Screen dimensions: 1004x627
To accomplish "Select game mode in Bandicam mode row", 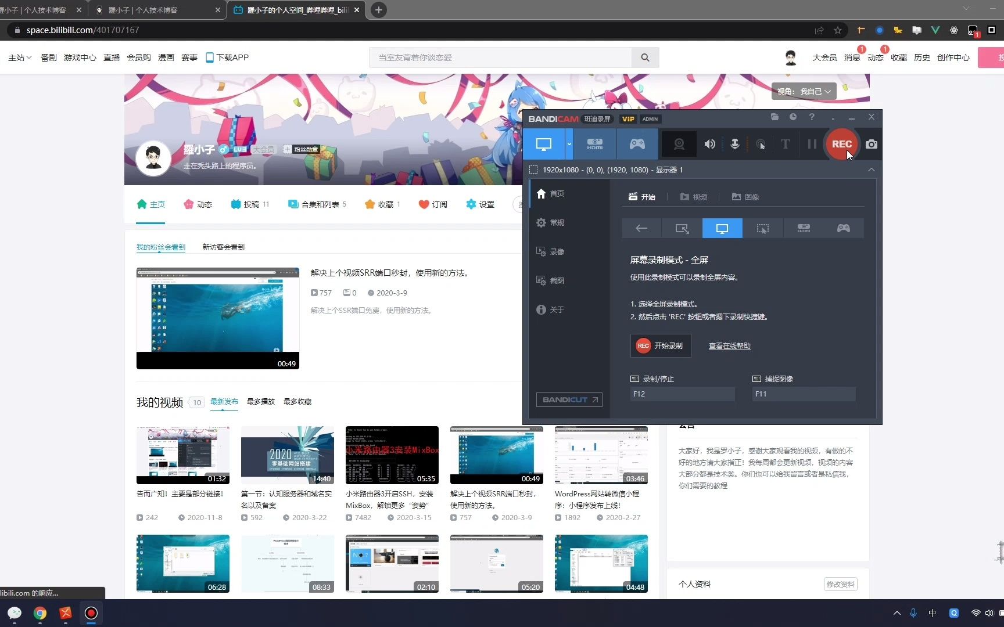I will (x=844, y=228).
